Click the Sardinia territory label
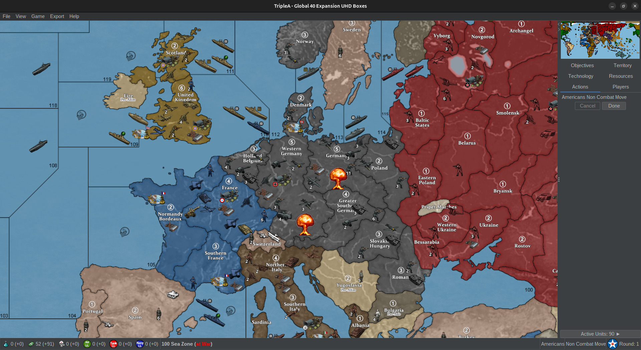The height and width of the screenshot is (350, 641). click(261, 322)
